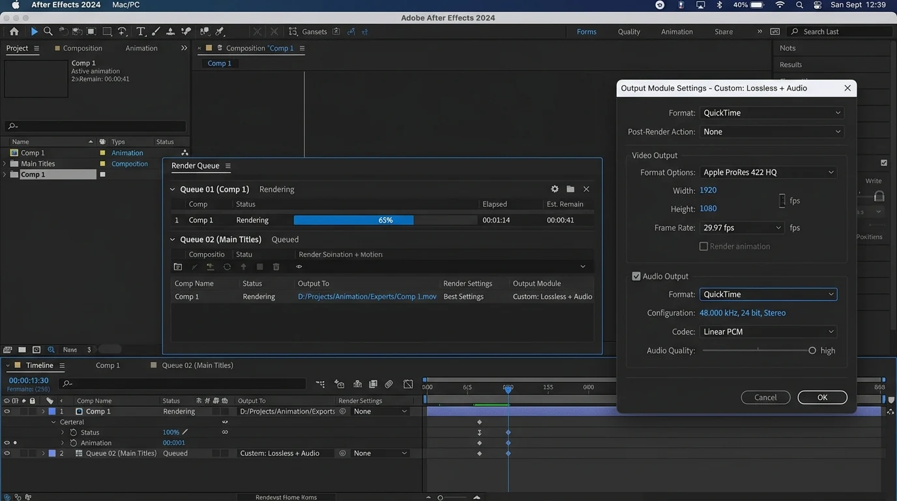Click the Status property stopwatch icon
Image resolution: width=897 pixels, height=501 pixels.
pos(73,433)
